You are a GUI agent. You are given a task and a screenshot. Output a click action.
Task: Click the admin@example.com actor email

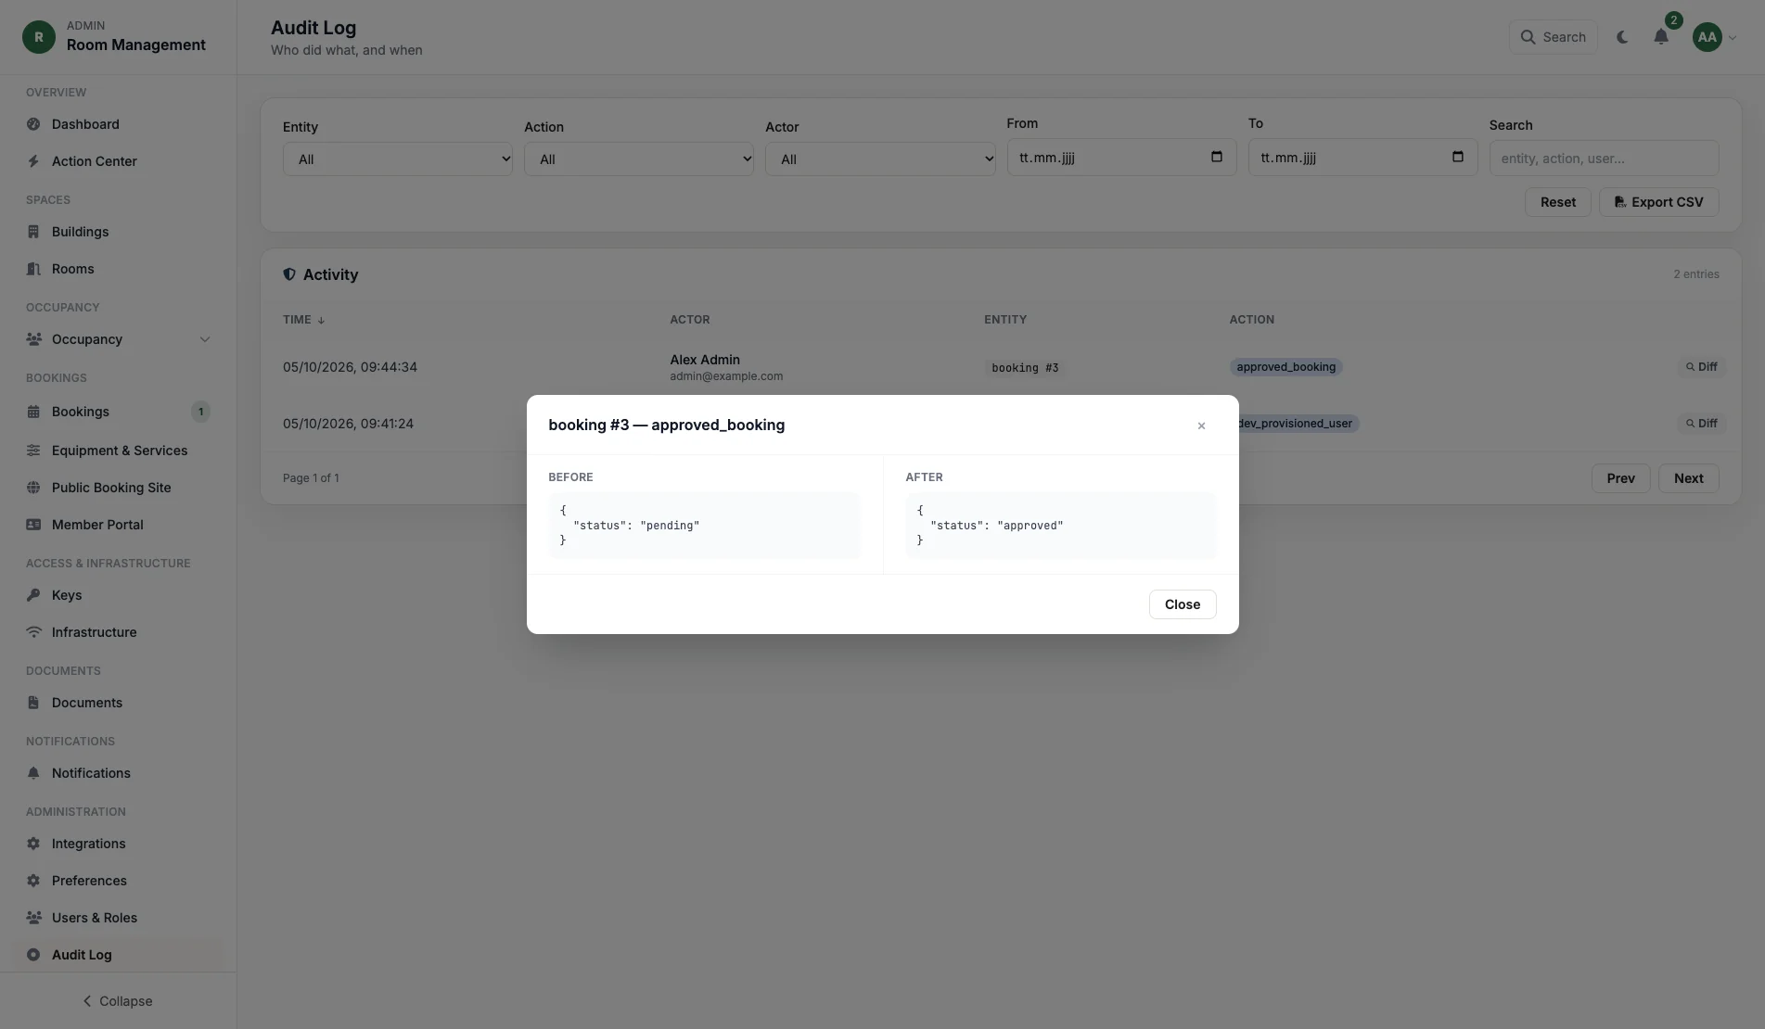pyautogui.click(x=726, y=376)
